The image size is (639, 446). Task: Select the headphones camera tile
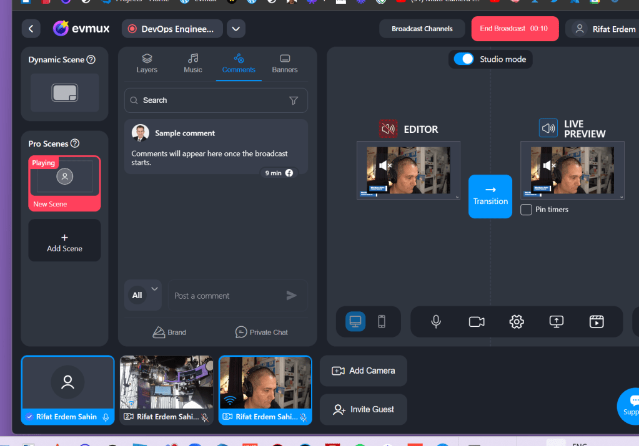(265, 390)
